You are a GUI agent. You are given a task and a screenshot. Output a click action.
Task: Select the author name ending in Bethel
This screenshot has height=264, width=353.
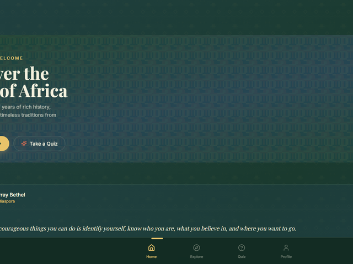click(x=12, y=195)
